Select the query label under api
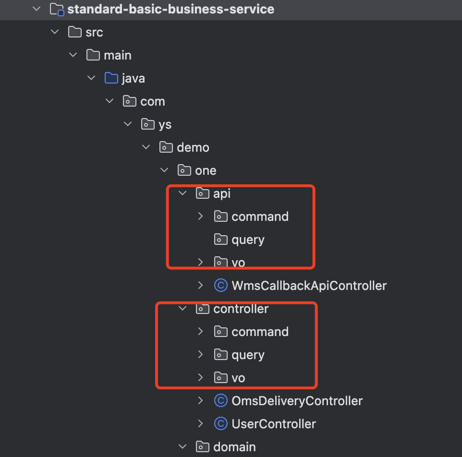This screenshot has height=457, width=462. [248, 240]
